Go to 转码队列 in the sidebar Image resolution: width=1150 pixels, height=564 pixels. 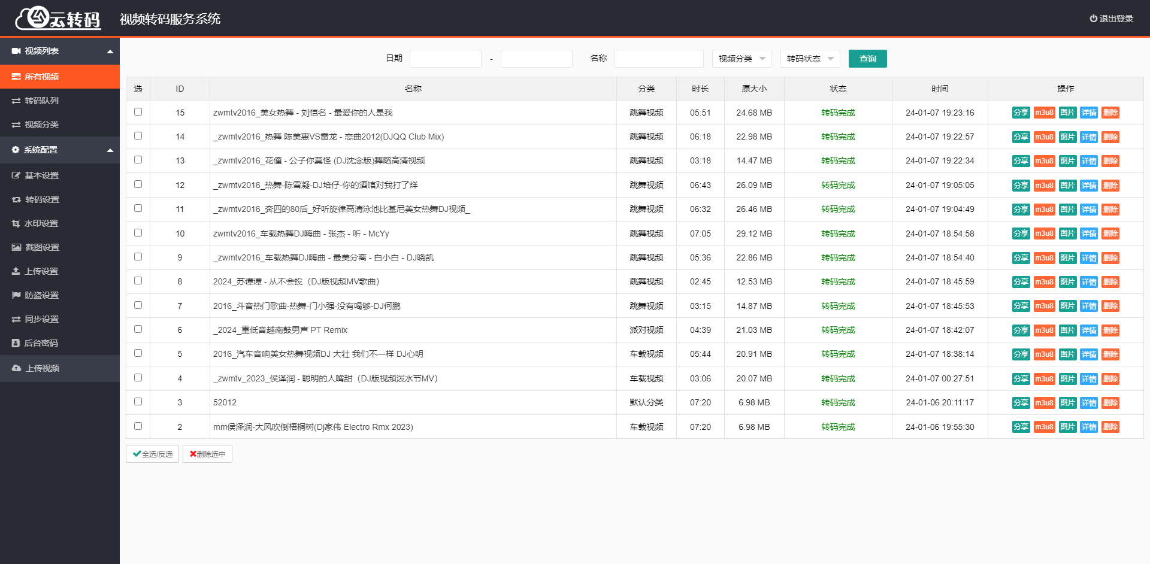(x=60, y=101)
